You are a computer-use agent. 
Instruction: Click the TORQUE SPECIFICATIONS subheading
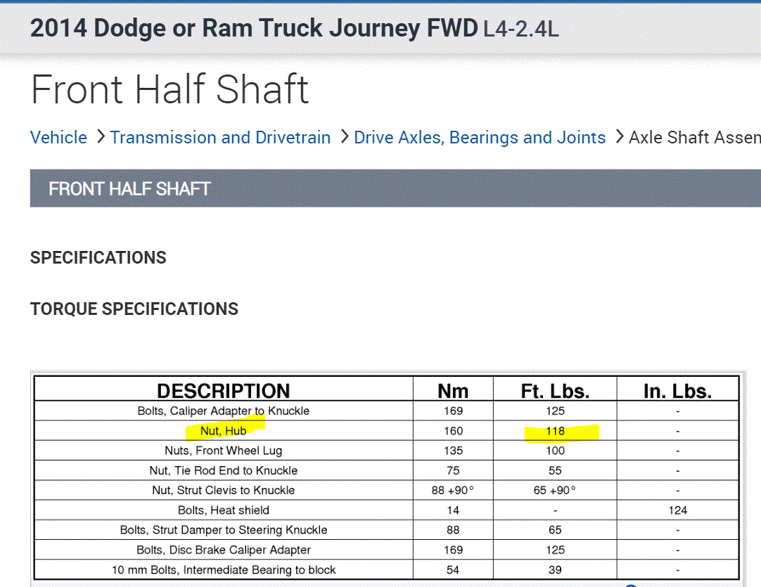click(134, 309)
